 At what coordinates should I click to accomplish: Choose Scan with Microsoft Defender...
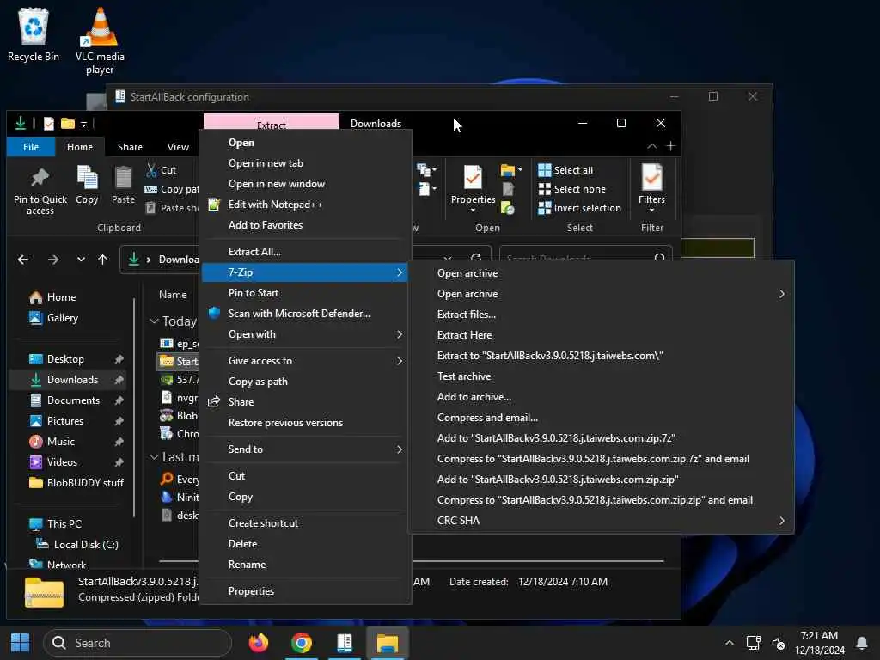[305, 314]
